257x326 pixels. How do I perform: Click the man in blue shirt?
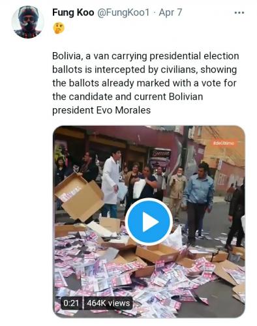click(198, 202)
